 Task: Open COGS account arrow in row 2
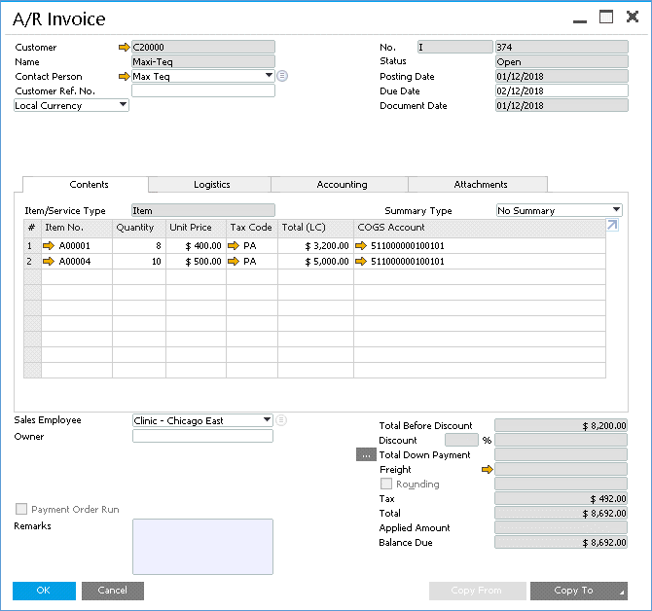[x=361, y=262]
